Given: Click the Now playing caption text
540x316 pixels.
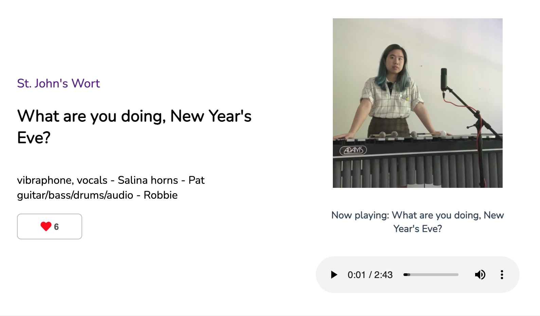Looking at the screenshot, I should pos(417,222).
